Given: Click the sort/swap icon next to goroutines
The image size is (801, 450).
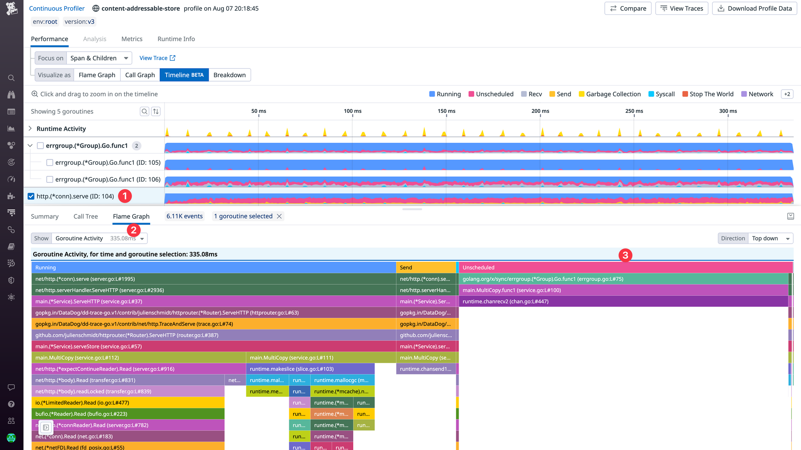Looking at the screenshot, I should pos(156,111).
